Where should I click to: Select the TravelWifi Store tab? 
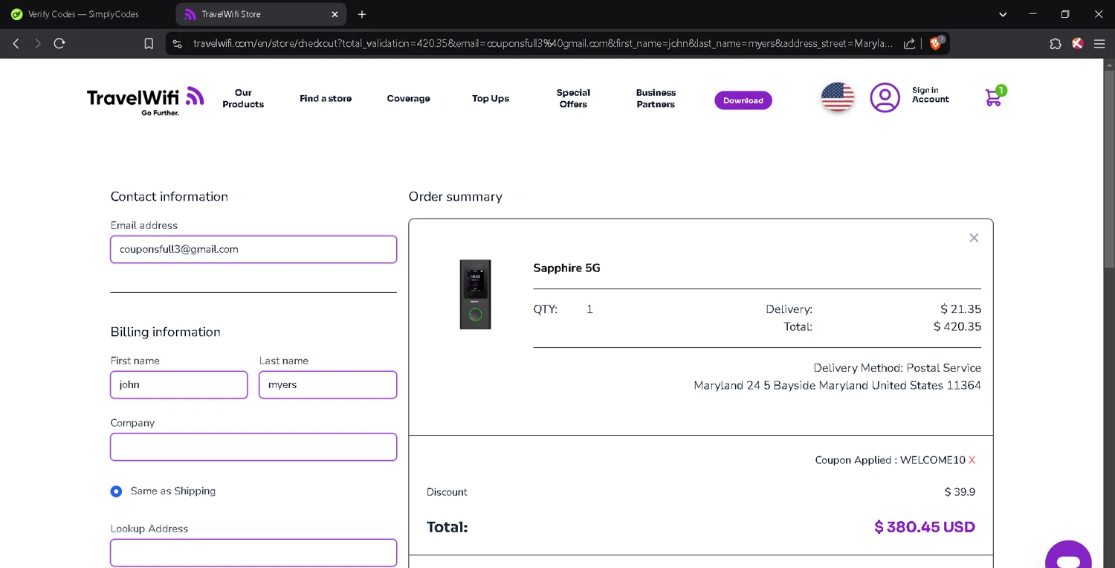[261, 14]
